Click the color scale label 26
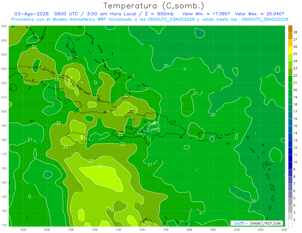The height and width of the screenshot is (233, 302). (x=295, y=47)
